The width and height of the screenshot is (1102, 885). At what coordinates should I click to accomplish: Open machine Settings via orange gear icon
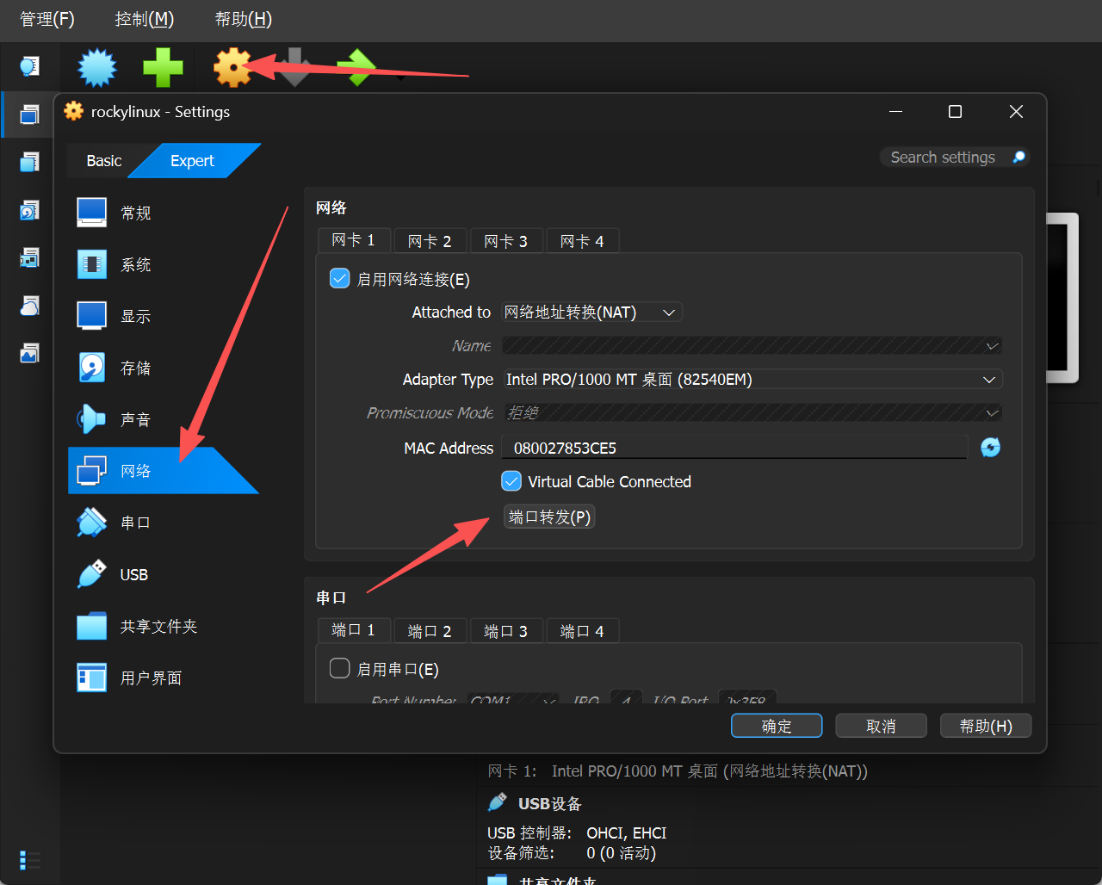point(232,67)
